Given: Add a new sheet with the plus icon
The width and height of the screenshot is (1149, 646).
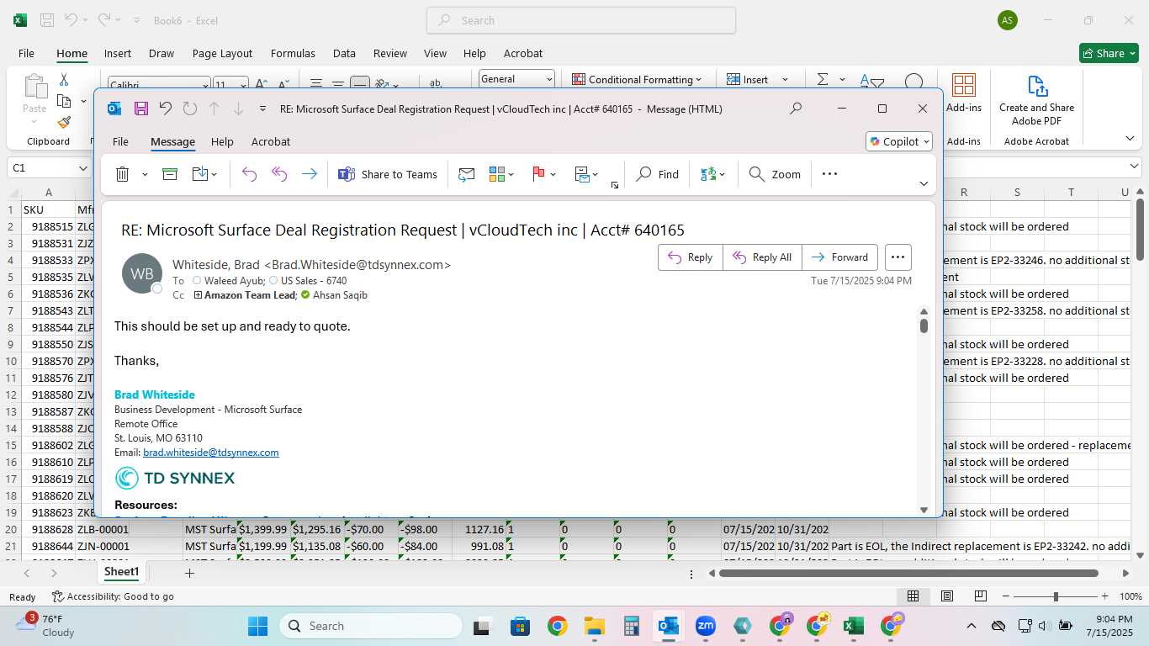Looking at the screenshot, I should coord(190,573).
